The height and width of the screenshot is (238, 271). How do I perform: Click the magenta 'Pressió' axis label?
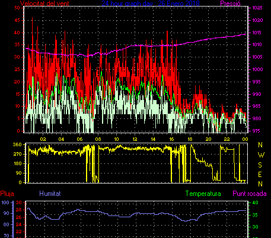[230, 3]
